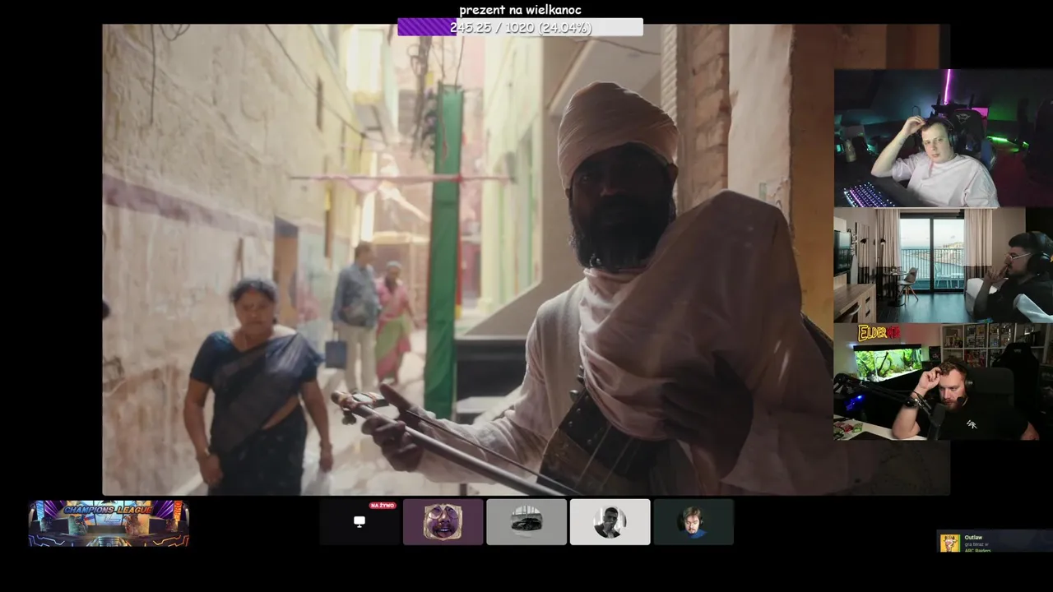Click the webcam of the streamer in white shirt
The height and width of the screenshot is (592, 1053).
(x=944, y=138)
